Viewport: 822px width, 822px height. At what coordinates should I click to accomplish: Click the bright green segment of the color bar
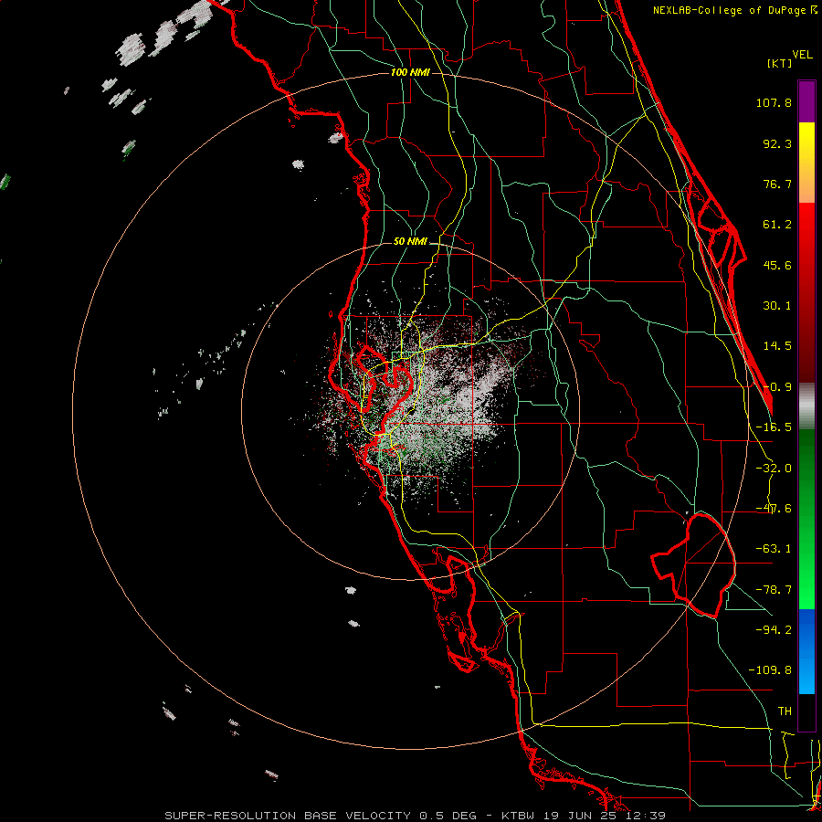[x=806, y=519]
